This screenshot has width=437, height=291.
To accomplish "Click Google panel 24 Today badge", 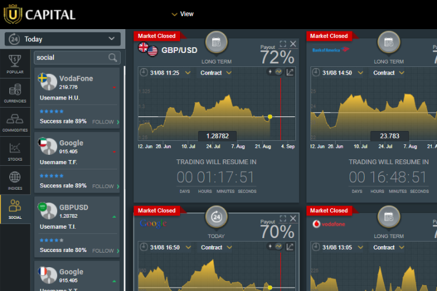I will pos(216,217).
